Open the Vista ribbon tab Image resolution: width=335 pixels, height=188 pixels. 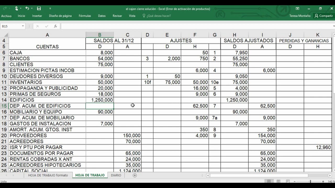click(x=132, y=16)
